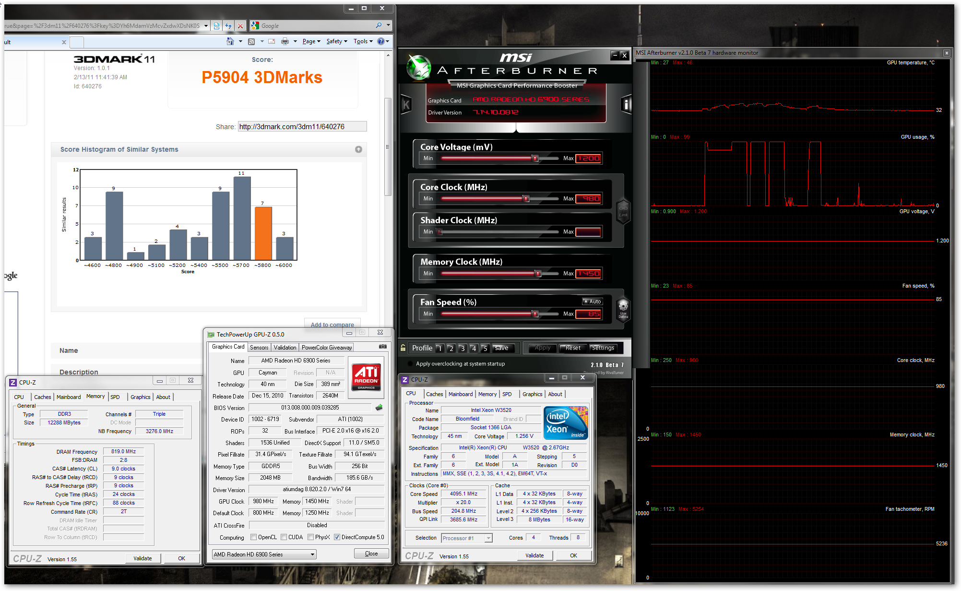Click the ATI Radeon logo in GPU-Z

366,376
